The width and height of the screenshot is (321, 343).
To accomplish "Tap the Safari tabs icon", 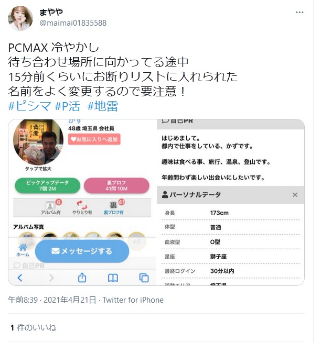I will tap(144, 278).
